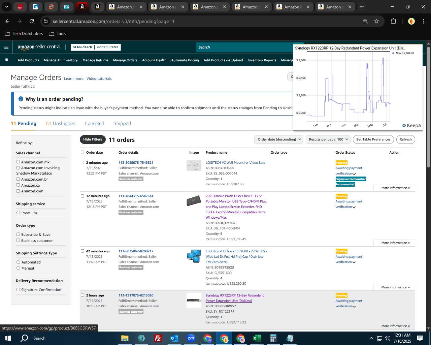The height and width of the screenshot is (345, 431).
Task: Click the Refresh orders button
Action: (x=406, y=139)
